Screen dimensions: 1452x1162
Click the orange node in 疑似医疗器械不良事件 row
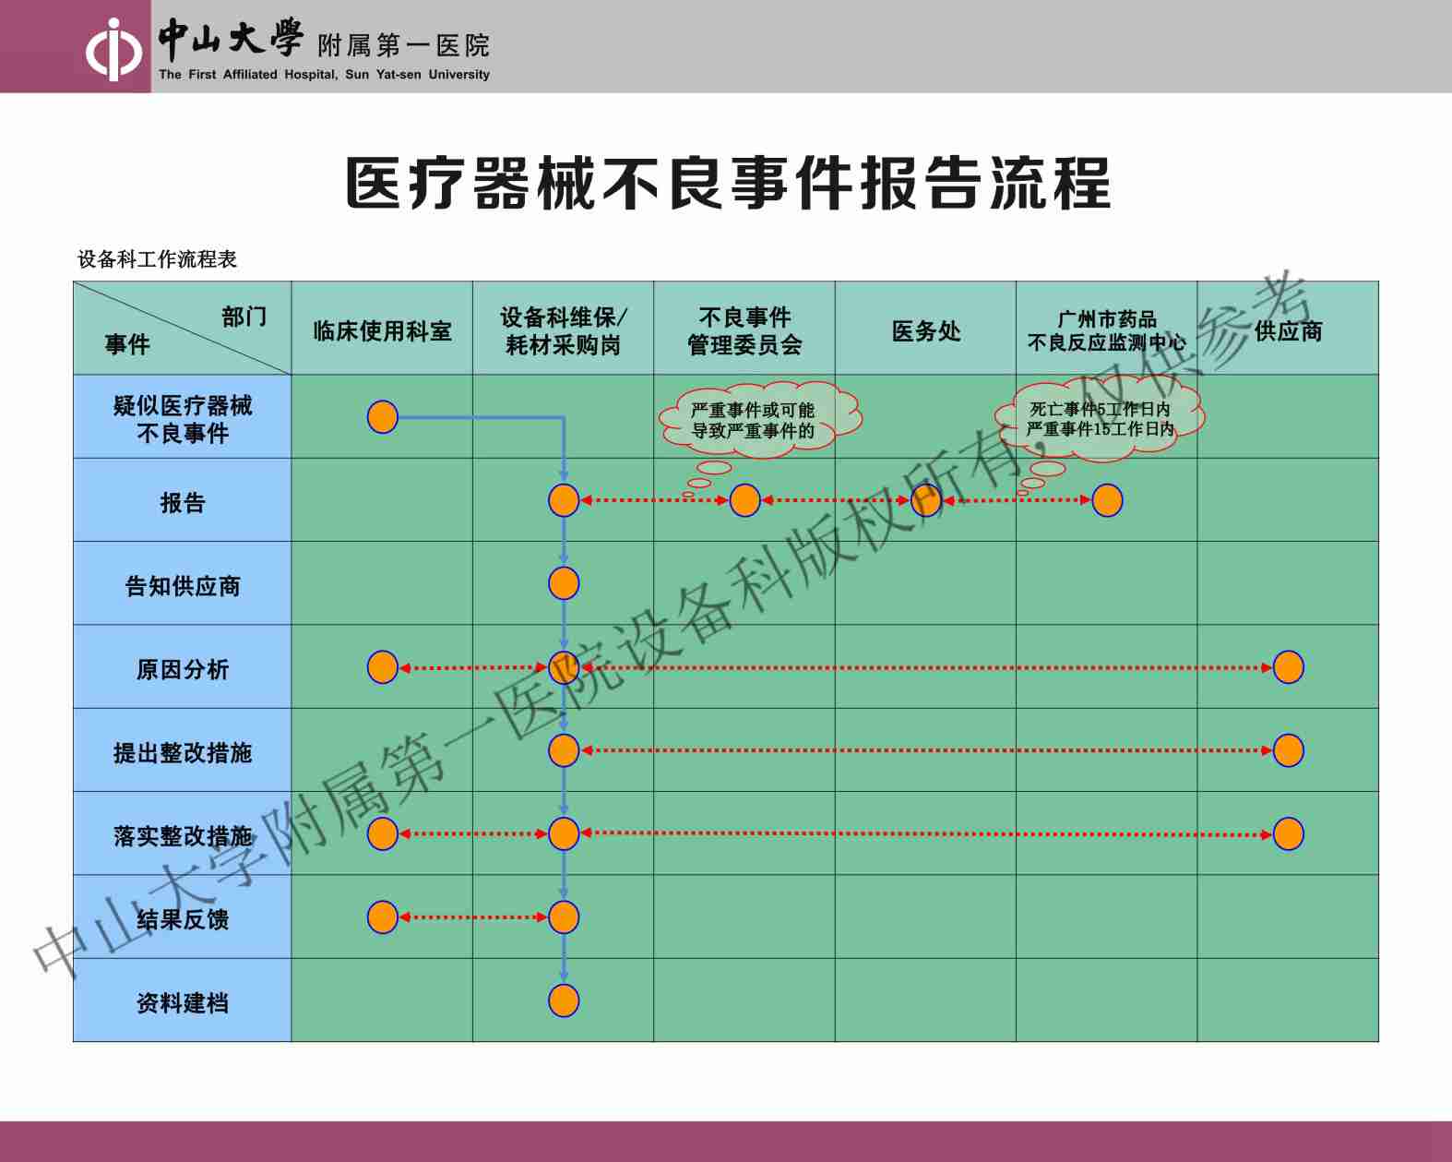tap(383, 417)
